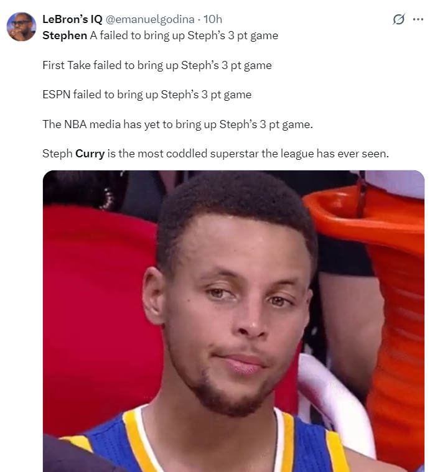Viewport: 435px width, 472px height.
Task: Click the line starting with ESPN failed
Action: pos(147,95)
